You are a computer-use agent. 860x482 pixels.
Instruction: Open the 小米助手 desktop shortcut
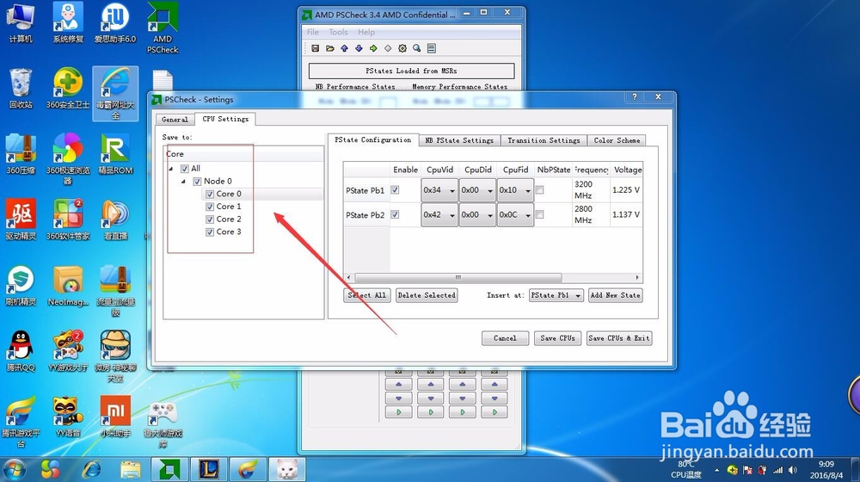coord(115,417)
